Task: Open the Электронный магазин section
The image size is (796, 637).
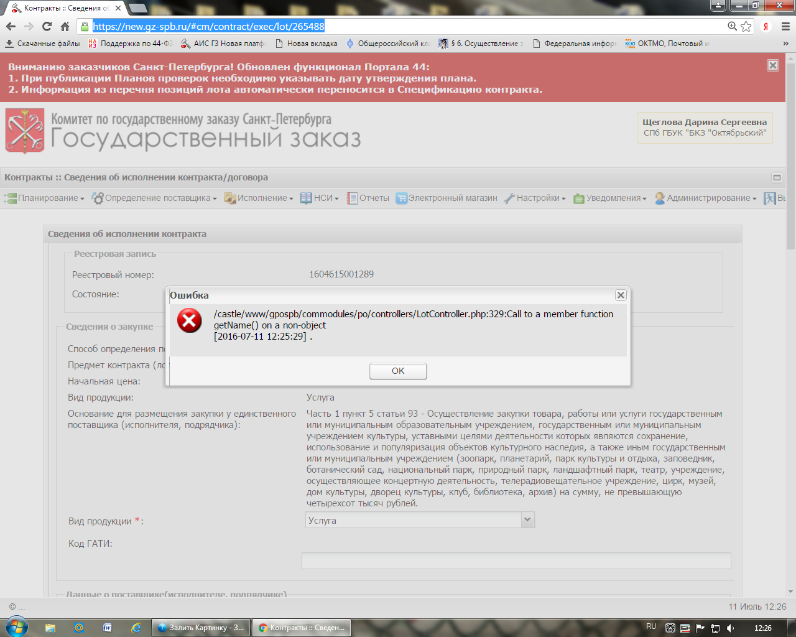Action: point(447,198)
